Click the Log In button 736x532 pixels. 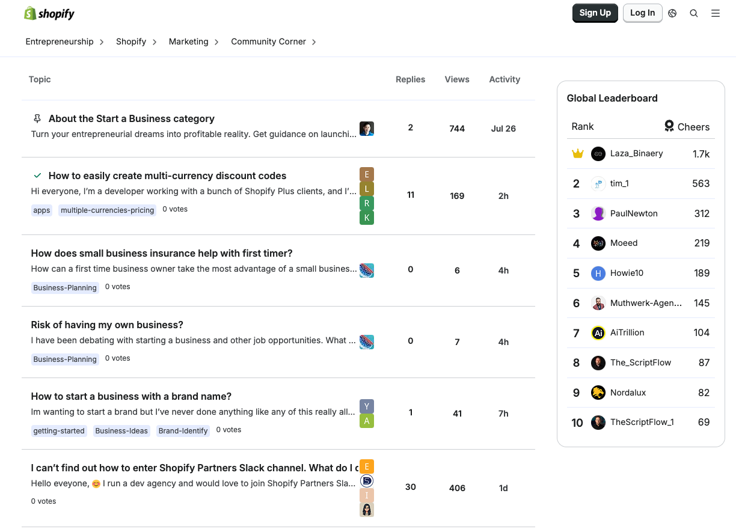(642, 13)
